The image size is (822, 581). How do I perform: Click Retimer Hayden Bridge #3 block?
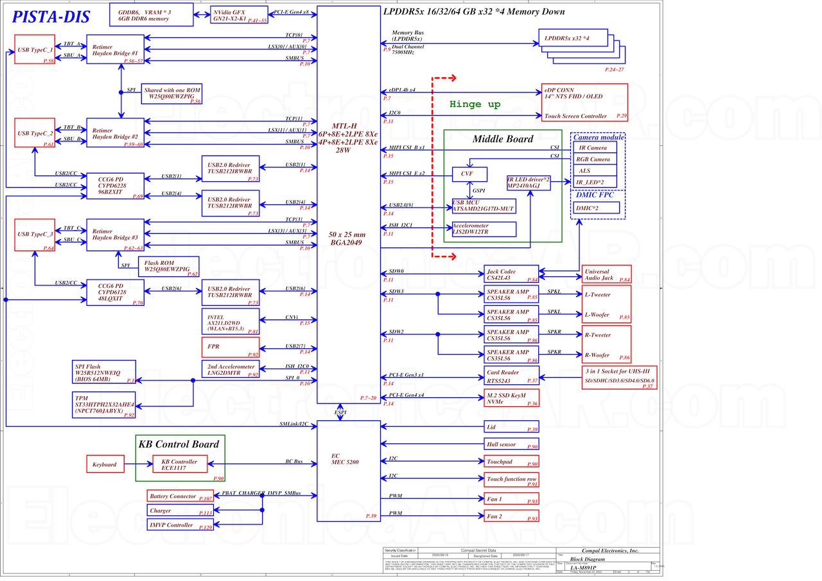coord(116,235)
